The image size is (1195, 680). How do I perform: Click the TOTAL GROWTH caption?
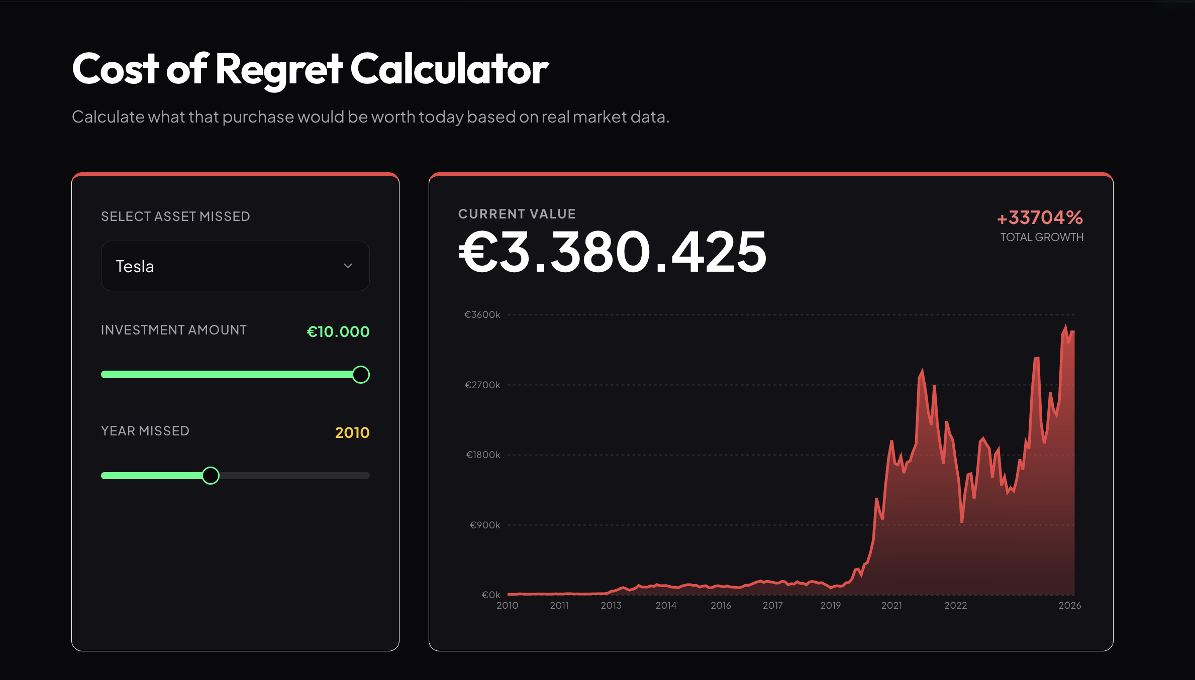(x=1042, y=238)
